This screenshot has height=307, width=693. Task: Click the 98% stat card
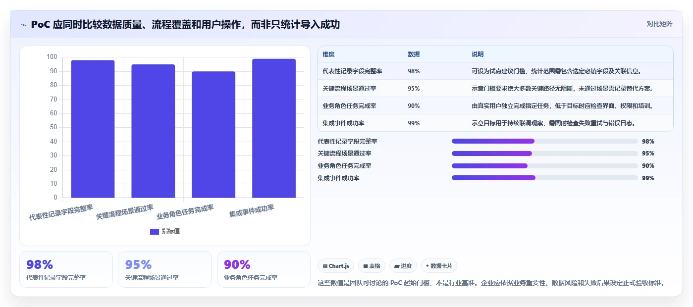pyautogui.click(x=66, y=269)
